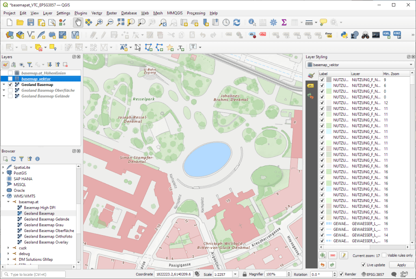Click the Zoom Full extent icon
416x279 pixels.
click(x=121, y=23)
